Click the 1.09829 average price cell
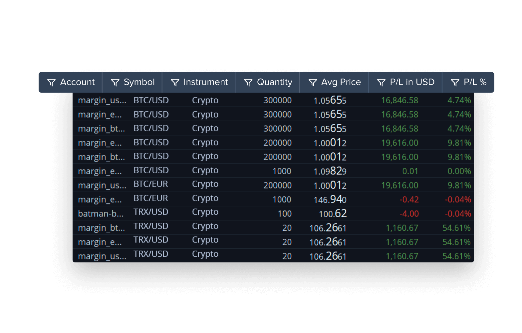 [x=330, y=171]
